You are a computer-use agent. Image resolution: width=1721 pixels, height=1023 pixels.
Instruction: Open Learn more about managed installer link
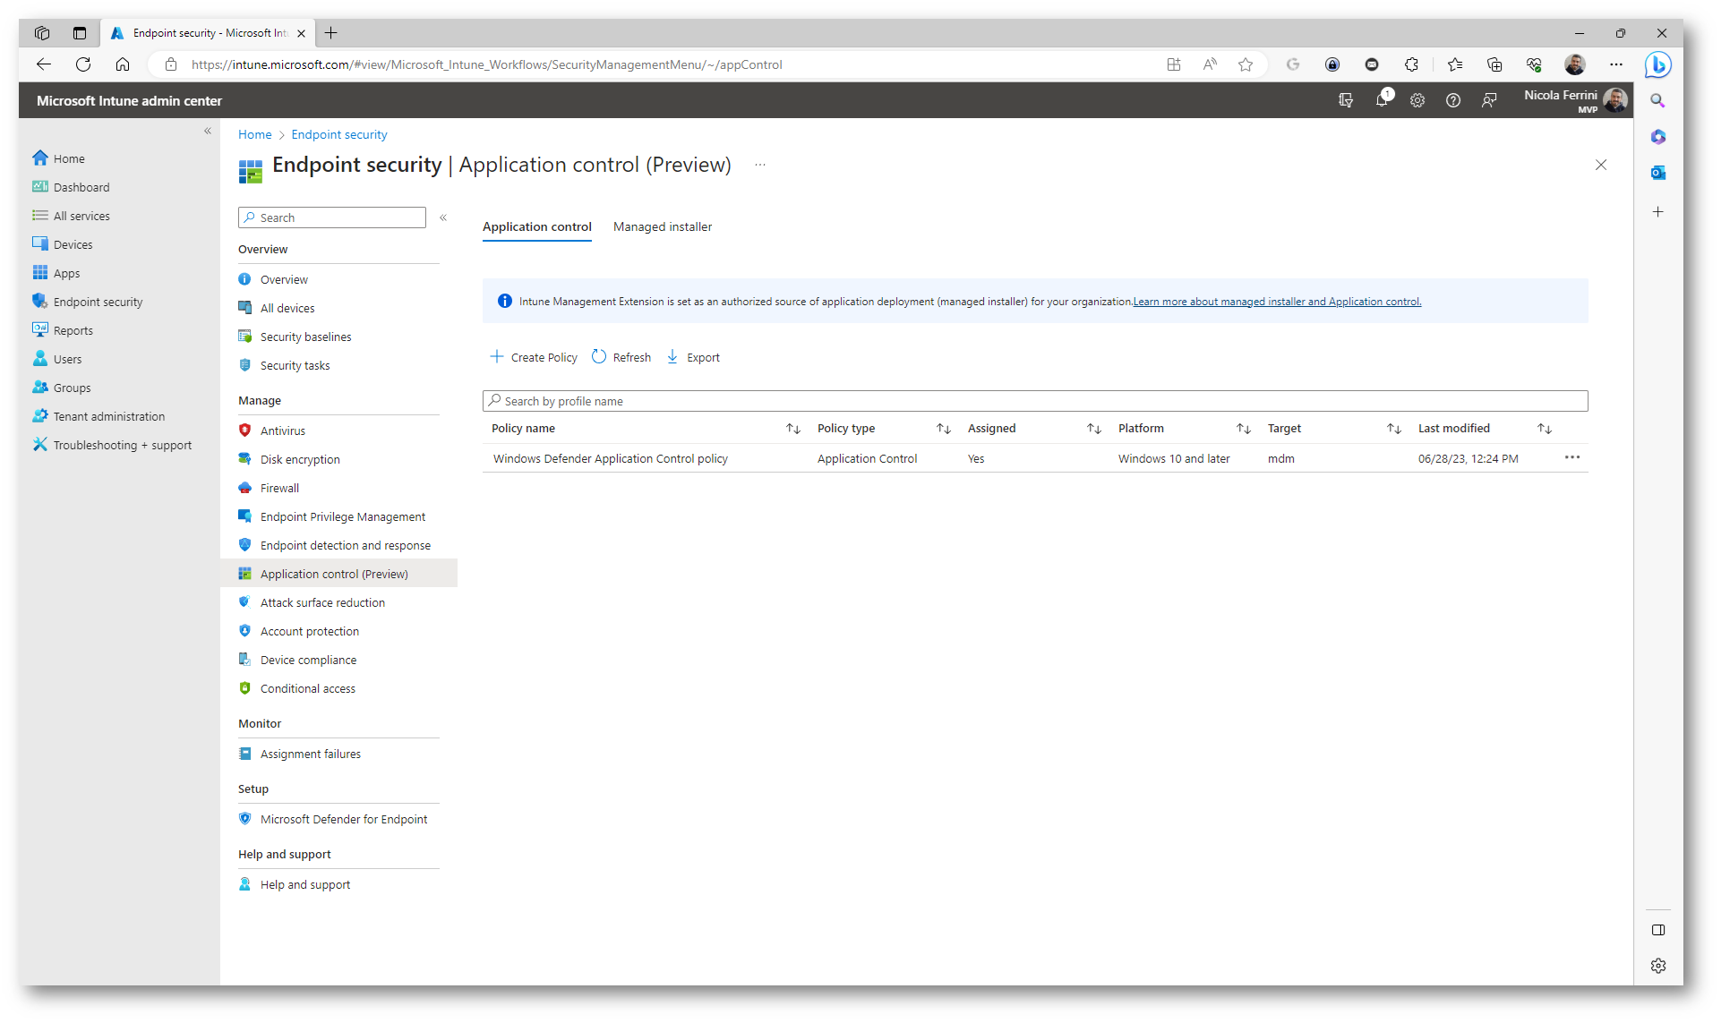[1277, 302]
